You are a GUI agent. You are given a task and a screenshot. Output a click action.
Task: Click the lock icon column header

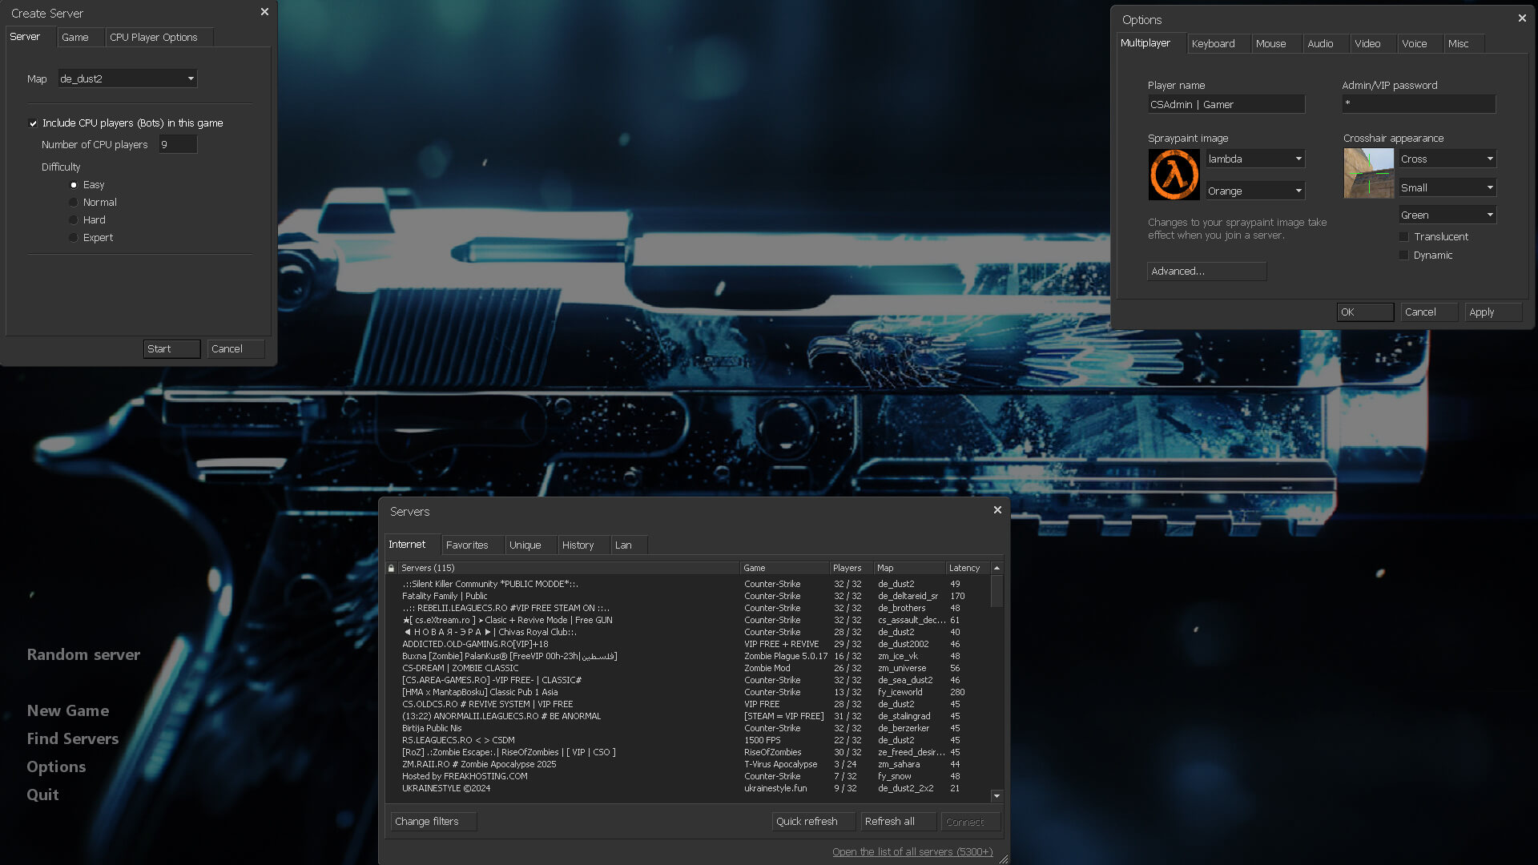click(391, 568)
